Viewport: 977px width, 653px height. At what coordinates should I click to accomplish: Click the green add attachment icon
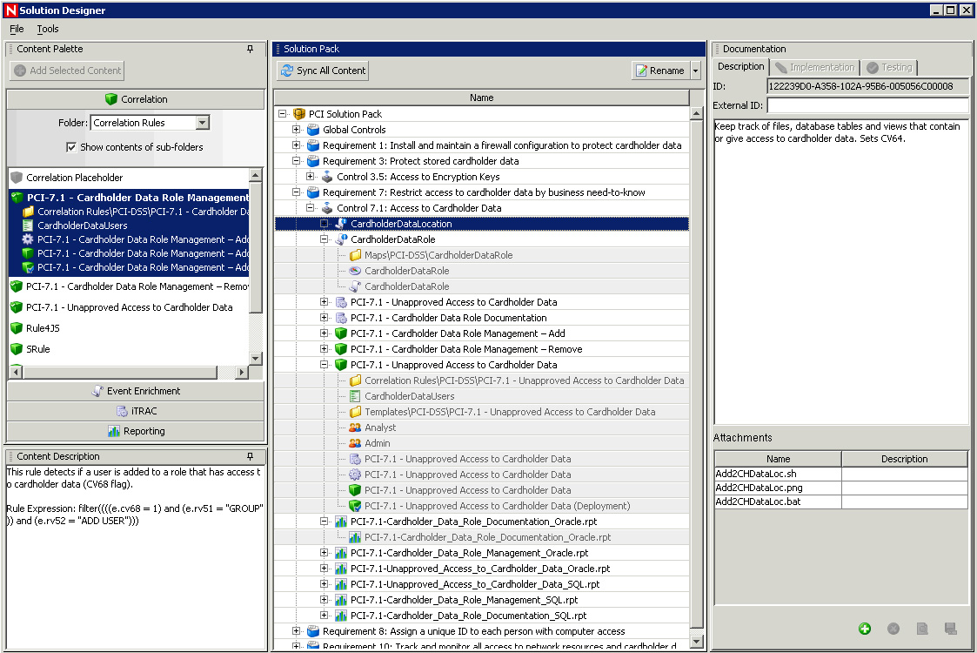(x=865, y=629)
